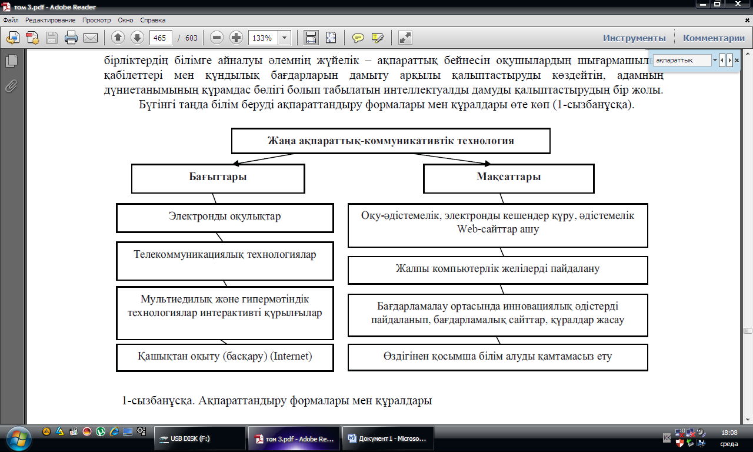Click the Телекоммуникациялық технологиялар text
Image resolution: width=753 pixels, height=452 pixels.
[225, 255]
